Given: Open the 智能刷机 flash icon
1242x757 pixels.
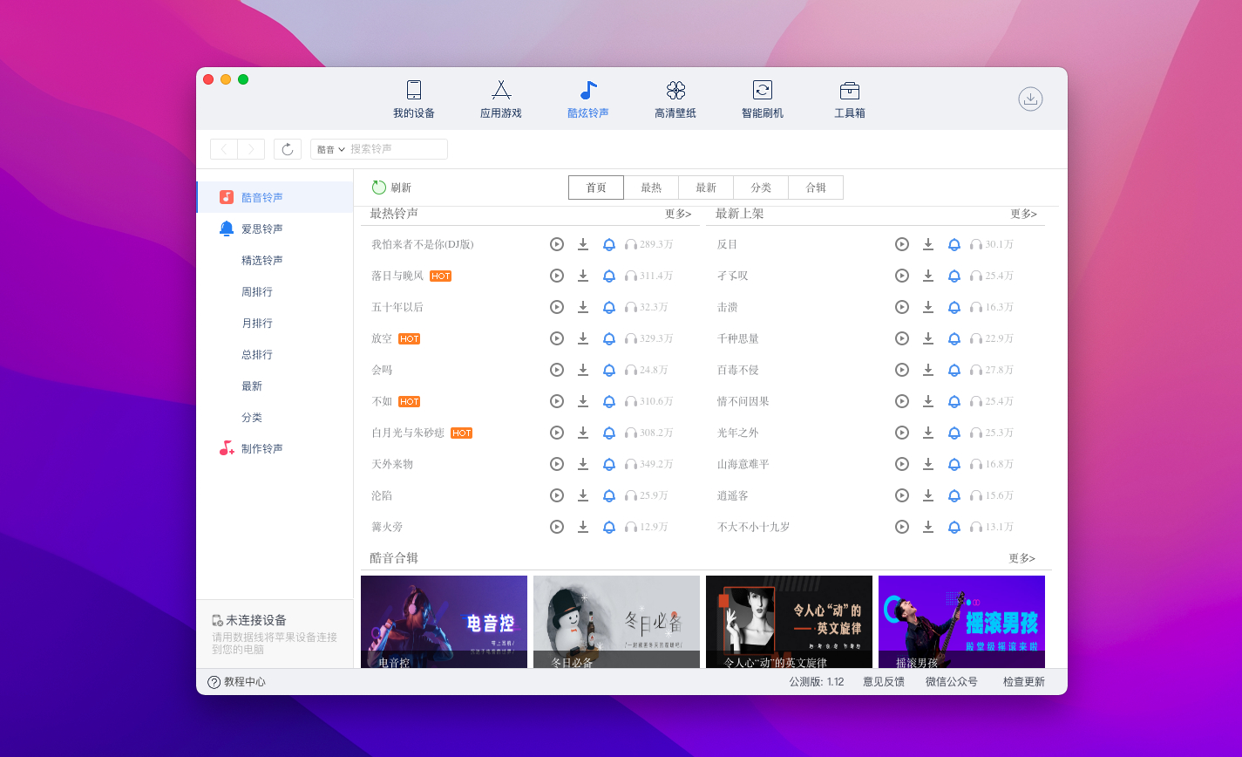Looking at the screenshot, I should (x=763, y=91).
